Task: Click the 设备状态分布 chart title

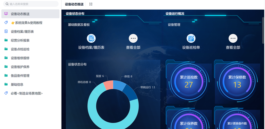Action: [78, 64]
